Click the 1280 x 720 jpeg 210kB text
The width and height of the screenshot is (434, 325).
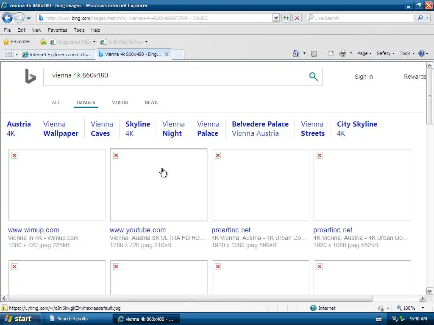click(140, 245)
